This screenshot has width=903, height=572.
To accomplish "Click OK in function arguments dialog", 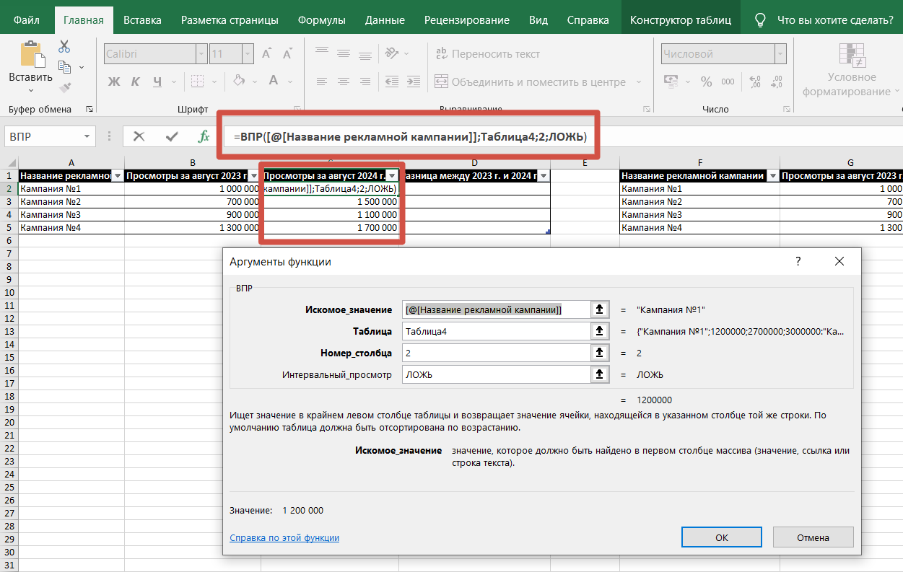I will (722, 537).
